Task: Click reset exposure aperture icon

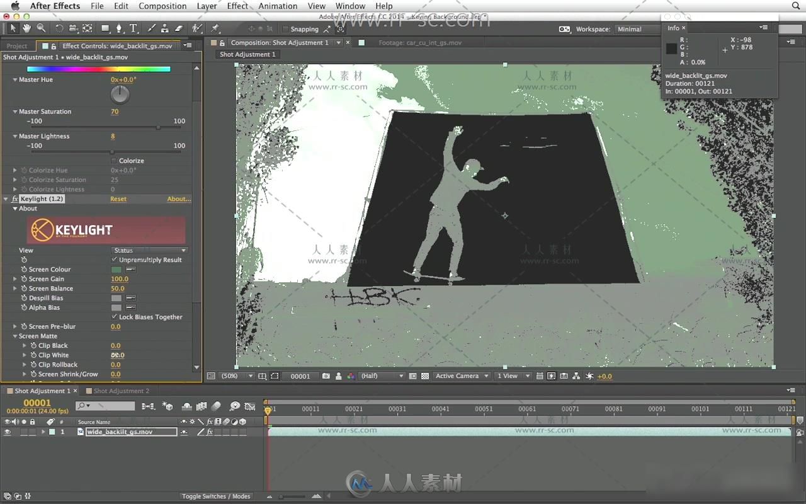Action: 589,376
